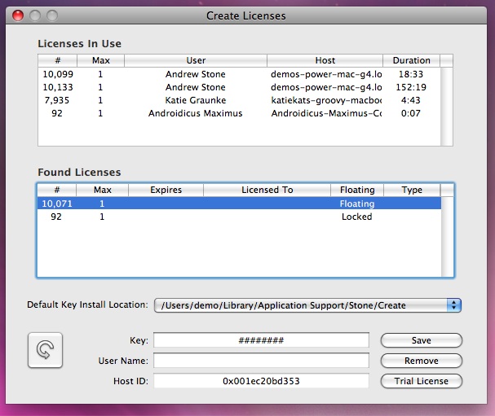Click duration 0:07 cell
Screen dimensions: 495x416
[x=411, y=113]
